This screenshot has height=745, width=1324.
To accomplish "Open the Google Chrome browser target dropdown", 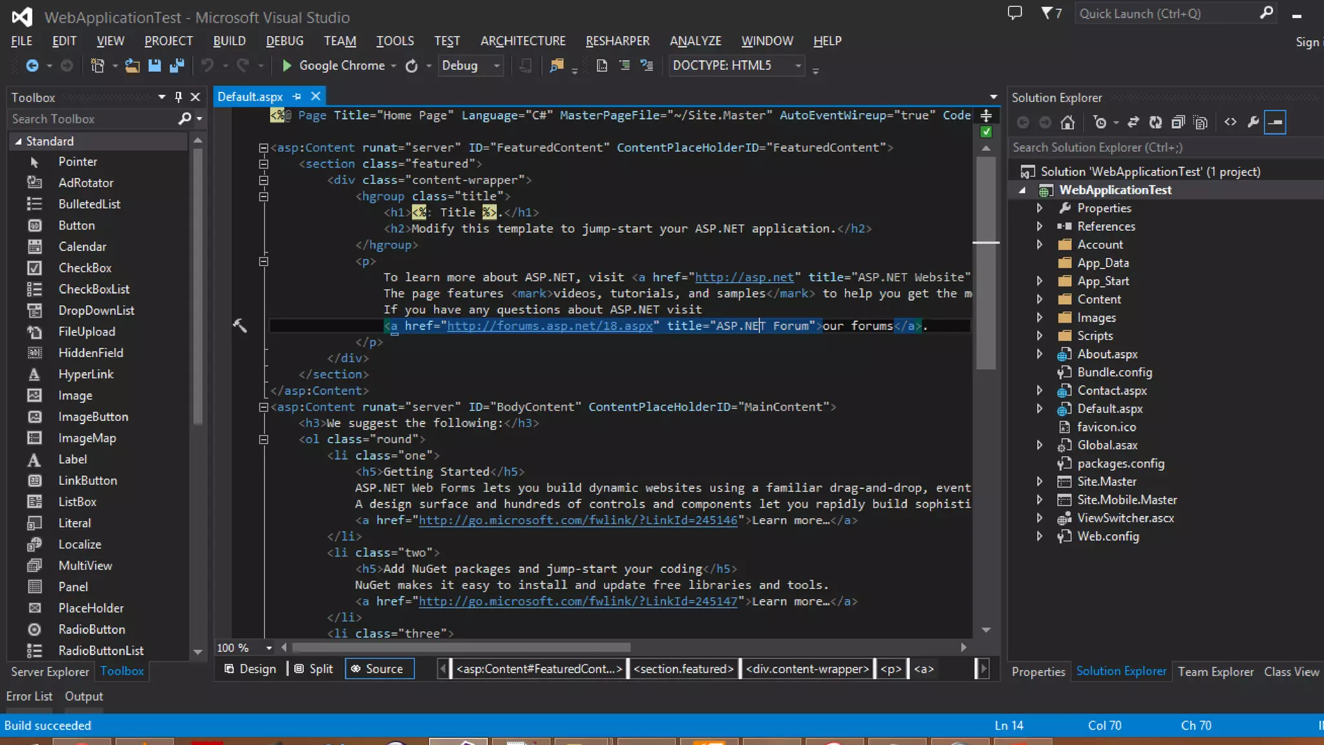I will pyautogui.click(x=393, y=66).
